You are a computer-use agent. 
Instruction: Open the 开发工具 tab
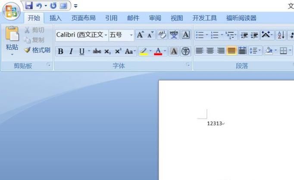point(205,18)
